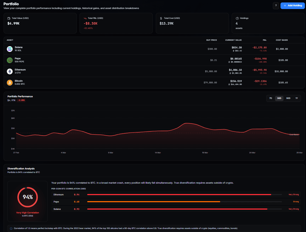The width and height of the screenshot is (306, 232).
Task: Switch chart range to 1Y
Action: click(x=297, y=98)
